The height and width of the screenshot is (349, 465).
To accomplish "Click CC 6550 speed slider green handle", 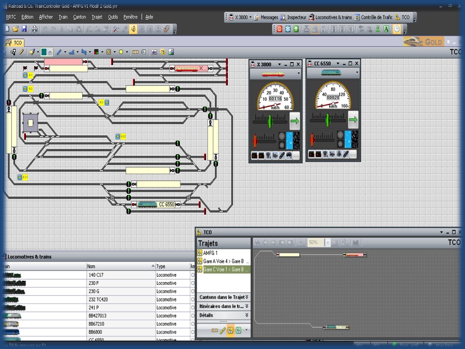I will pyautogui.click(x=328, y=120).
